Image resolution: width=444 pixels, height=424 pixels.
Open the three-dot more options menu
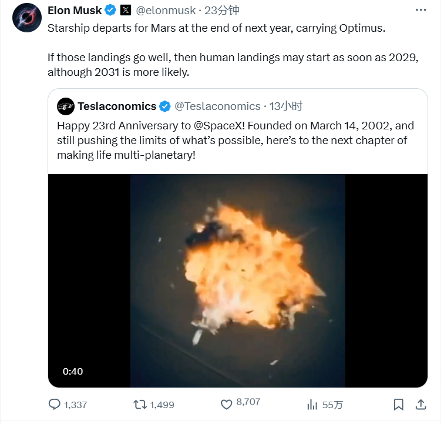coord(421,11)
